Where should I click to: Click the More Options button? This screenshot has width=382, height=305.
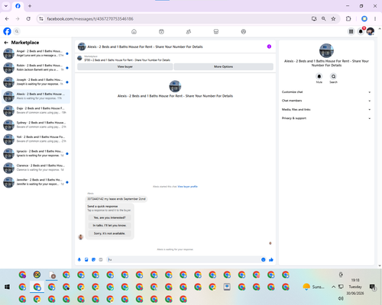[223, 66]
